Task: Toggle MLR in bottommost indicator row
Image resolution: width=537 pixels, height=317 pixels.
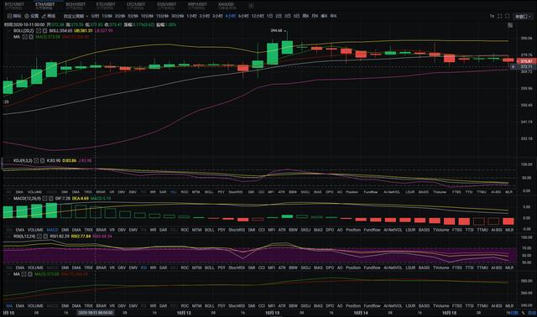Action: [509, 306]
